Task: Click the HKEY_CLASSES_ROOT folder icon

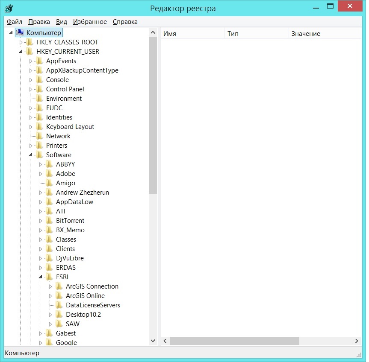Action: [30, 42]
